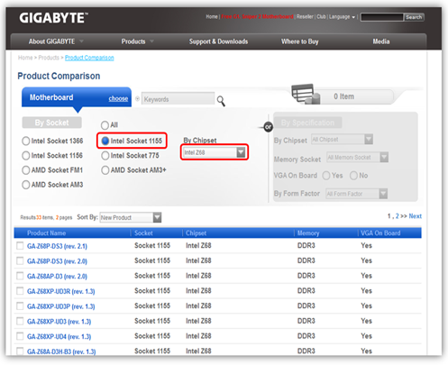Open the All Chipset specification dropdown
Screen dimensions: 448x365
click(x=342, y=140)
